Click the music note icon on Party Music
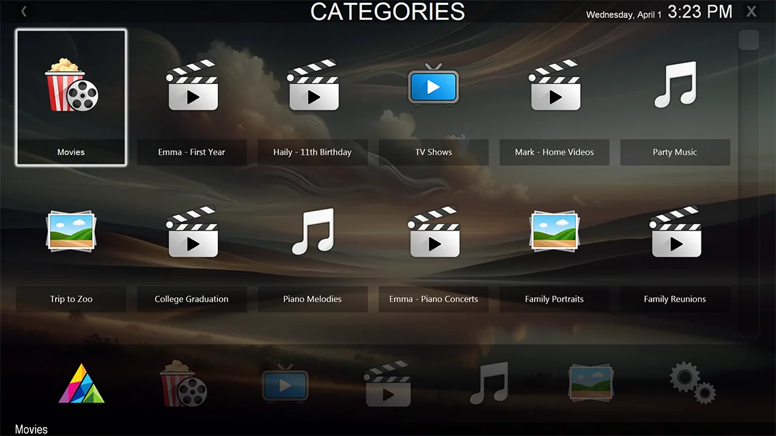 pos(675,85)
